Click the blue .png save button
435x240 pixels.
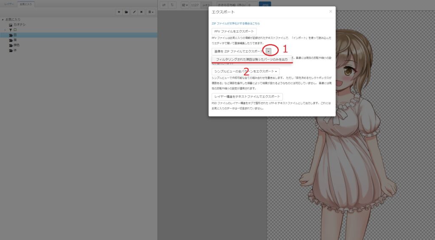(x=265, y=5)
